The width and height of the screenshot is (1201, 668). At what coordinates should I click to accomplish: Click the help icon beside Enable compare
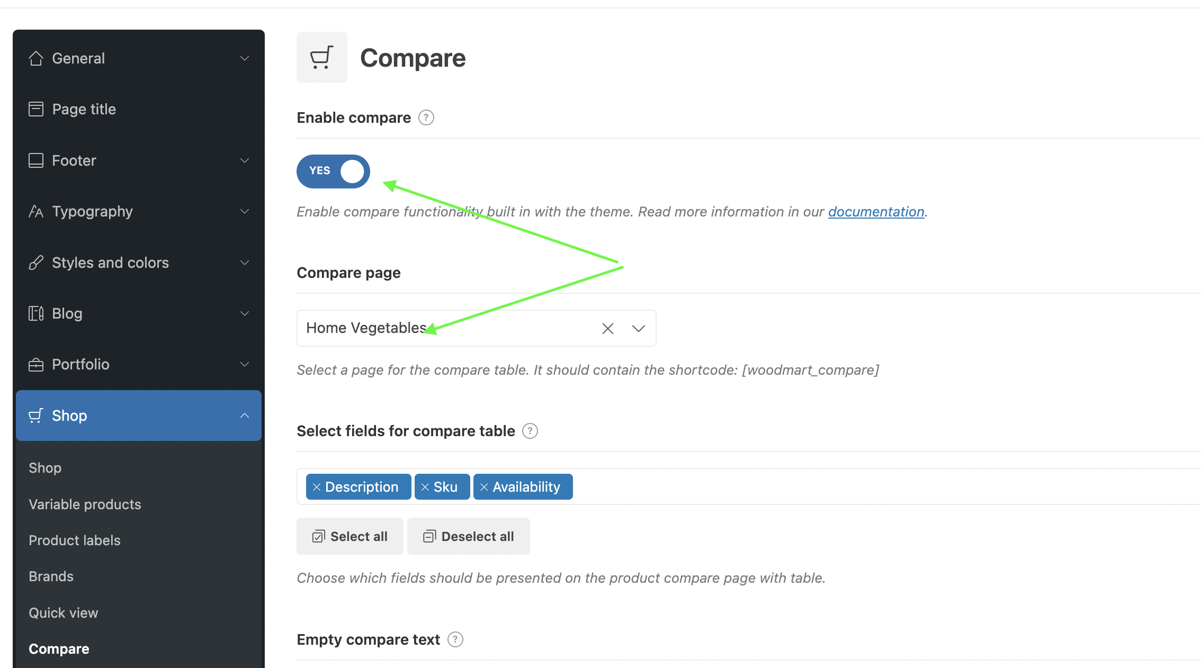pyautogui.click(x=426, y=118)
